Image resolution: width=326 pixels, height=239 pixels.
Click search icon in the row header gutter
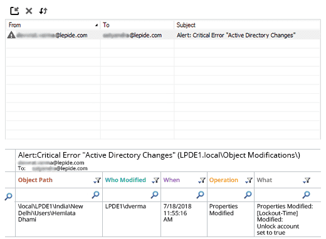pyautogui.click(x=9, y=196)
